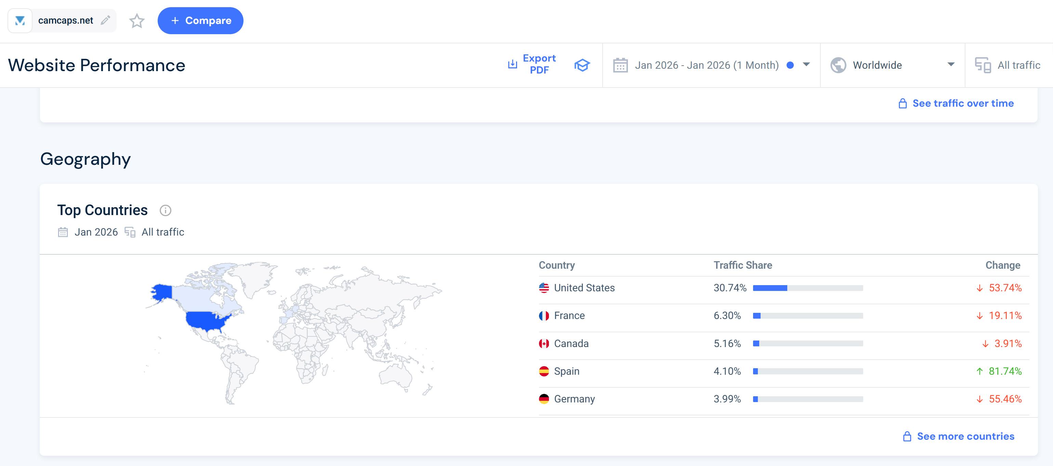The height and width of the screenshot is (466, 1053).
Task: Select the France country row
Action: coord(569,316)
